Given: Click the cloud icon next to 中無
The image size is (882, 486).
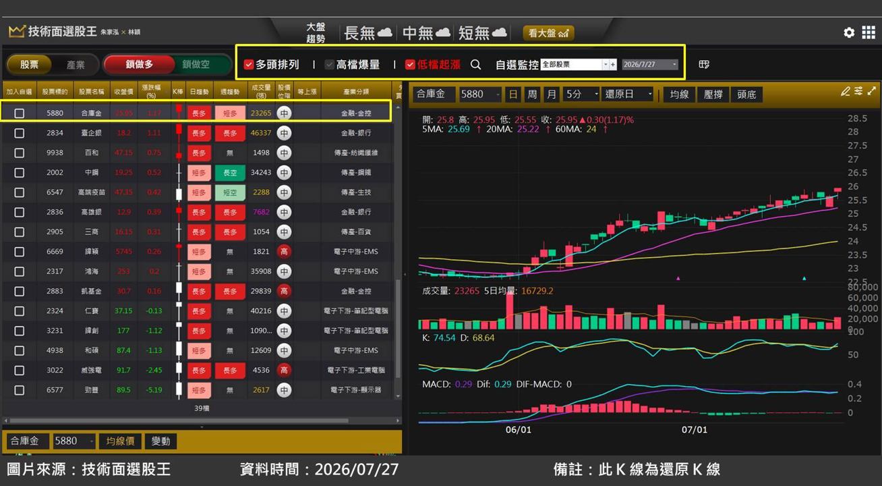Looking at the screenshot, I should (x=443, y=32).
